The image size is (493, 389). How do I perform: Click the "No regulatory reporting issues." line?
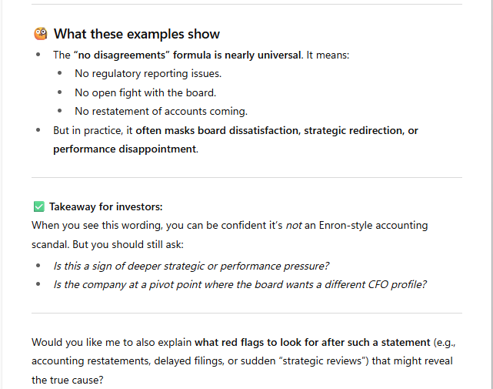pos(148,74)
